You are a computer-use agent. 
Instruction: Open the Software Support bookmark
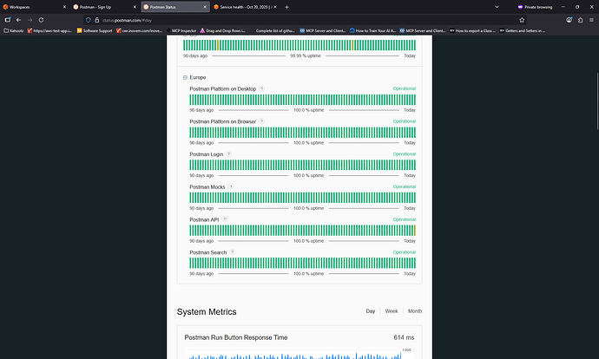point(95,31)
